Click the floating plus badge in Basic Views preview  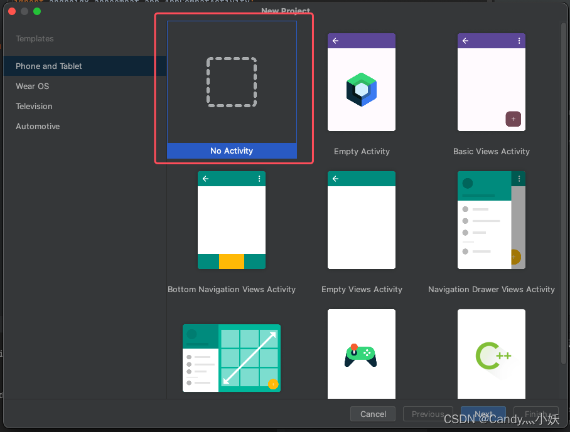click(x=514, y=119)
